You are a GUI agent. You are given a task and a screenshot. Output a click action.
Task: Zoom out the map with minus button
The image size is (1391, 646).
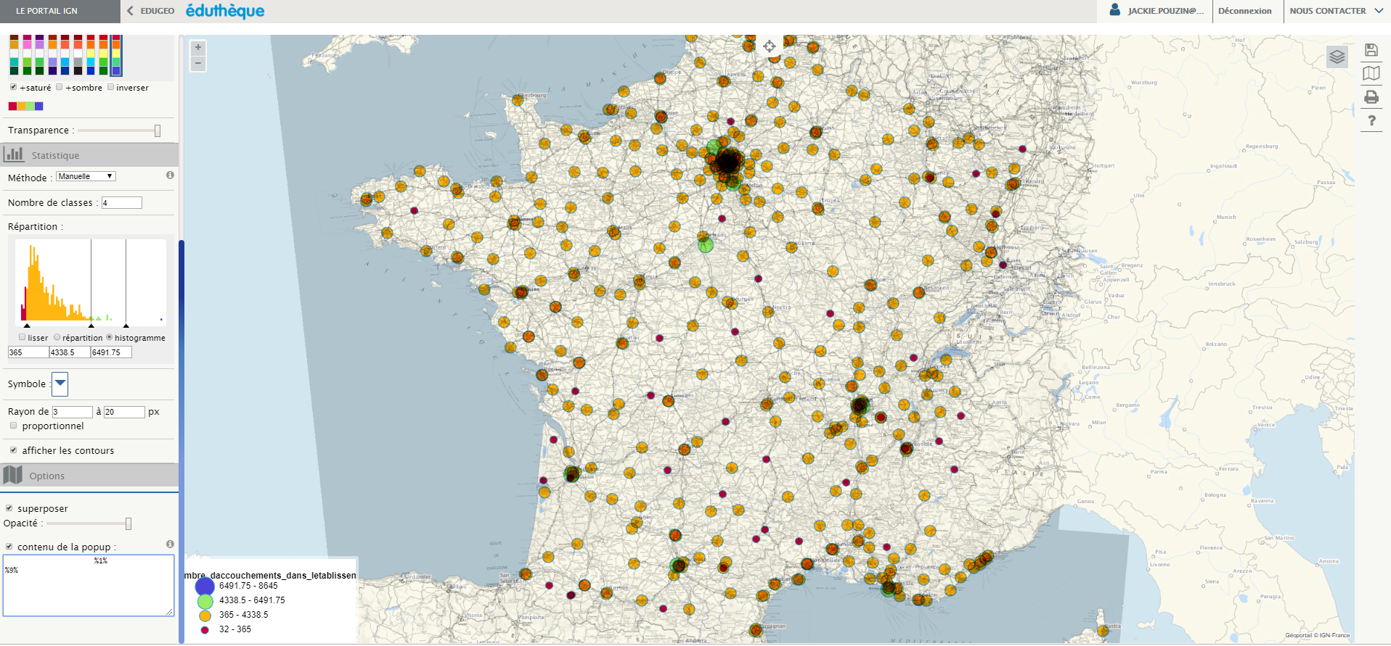(x=197, y=64)
